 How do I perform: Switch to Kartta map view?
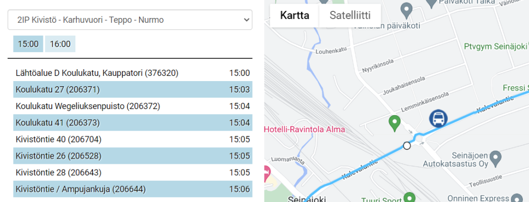[294, 15]
